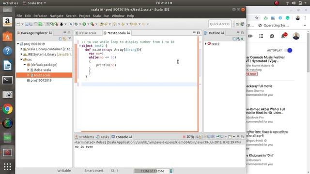Image resolution: width=310 pixels, height=174 pixels.
Task: Open Operating Sys... bookmark in Chrome
Action: pyautogui.click(x=273, y=25)
